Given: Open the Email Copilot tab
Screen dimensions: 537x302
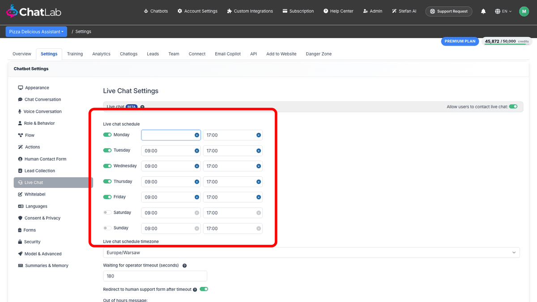Looking at the screenshot, I should 228,54.
